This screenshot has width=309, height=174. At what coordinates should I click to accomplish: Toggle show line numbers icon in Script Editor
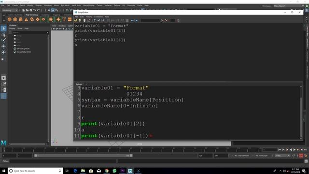tap(127, 20)
